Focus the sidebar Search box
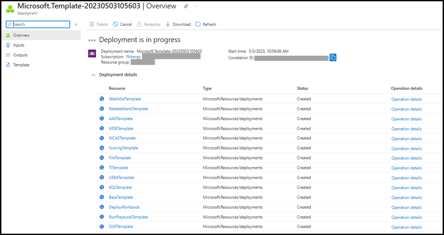Screen dimensions: 444x235 (x=38, y=24)
